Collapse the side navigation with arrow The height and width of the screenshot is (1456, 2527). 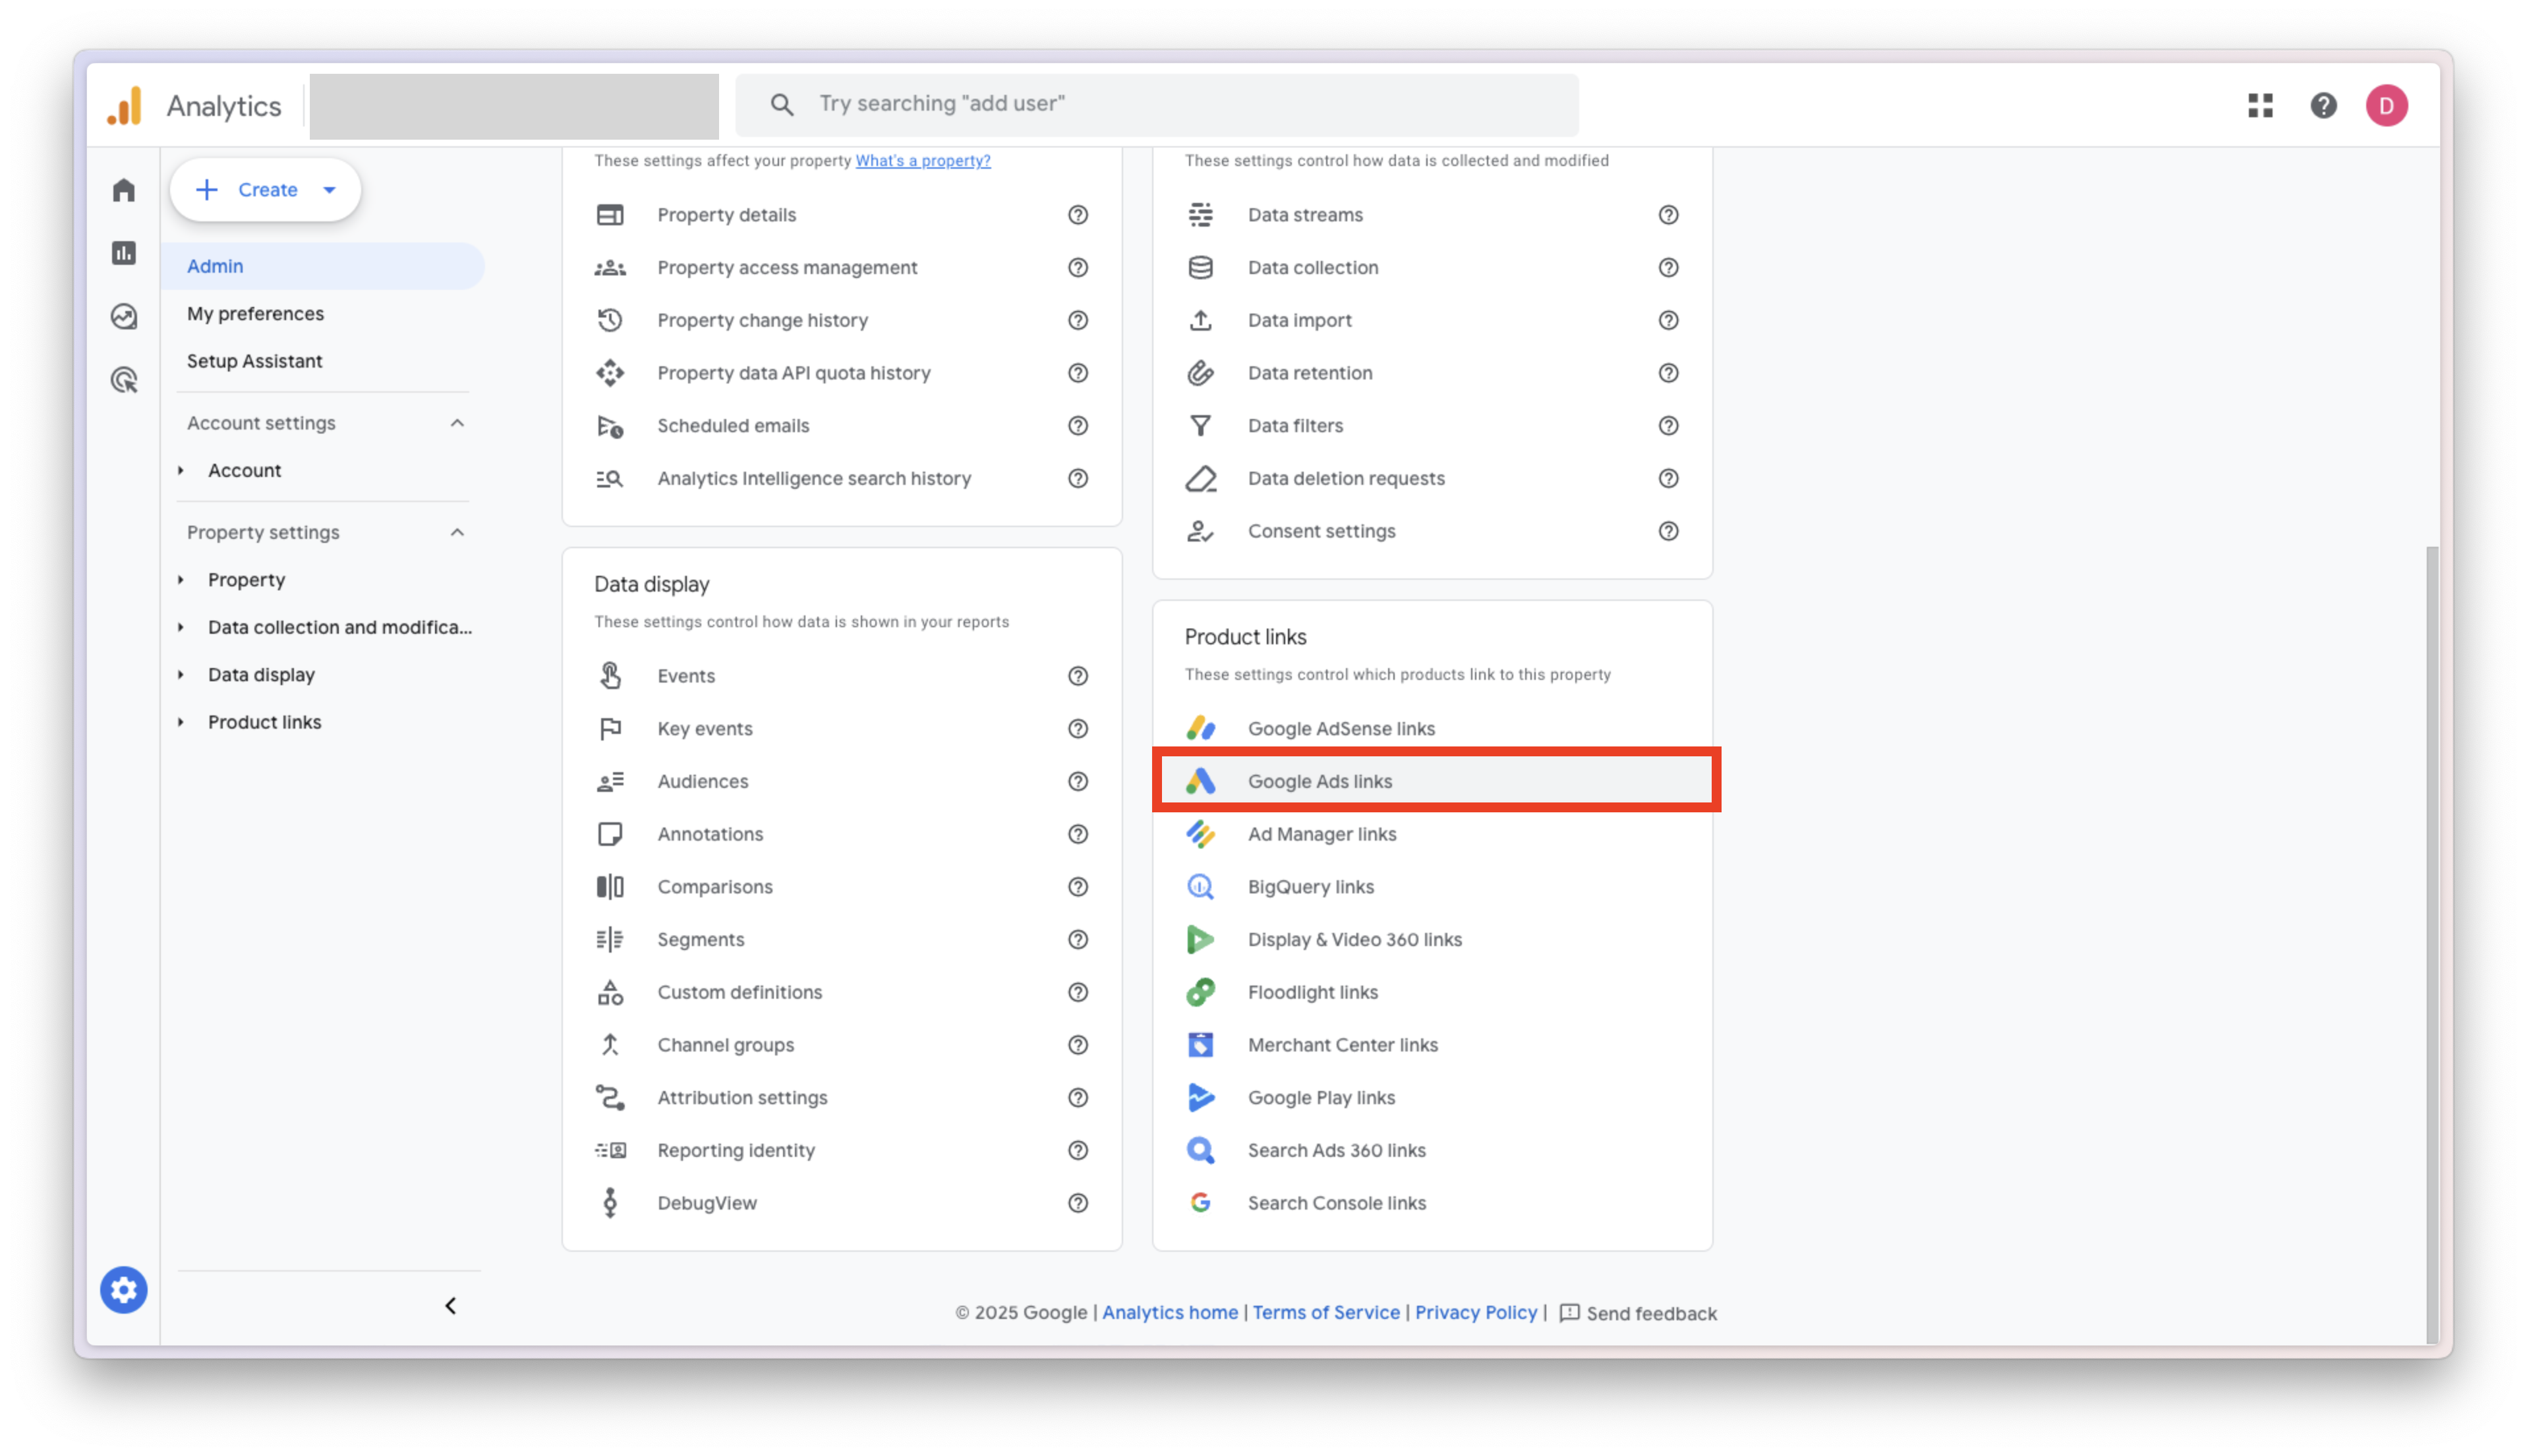click(450, 1306)
